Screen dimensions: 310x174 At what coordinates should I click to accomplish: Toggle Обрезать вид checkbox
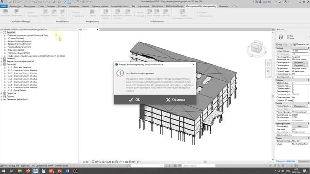(293, 83)
